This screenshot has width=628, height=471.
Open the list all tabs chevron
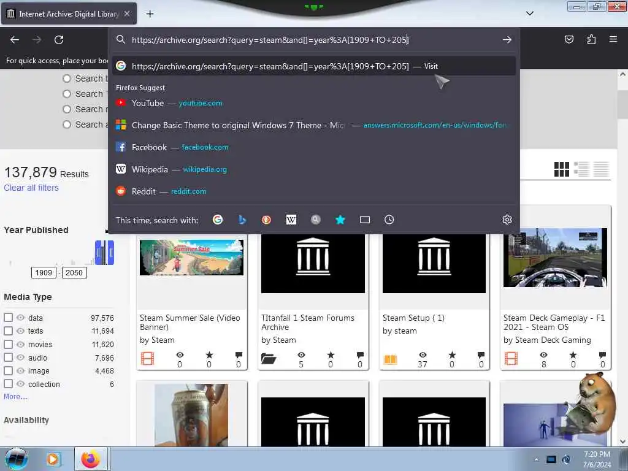click(529, 13)
